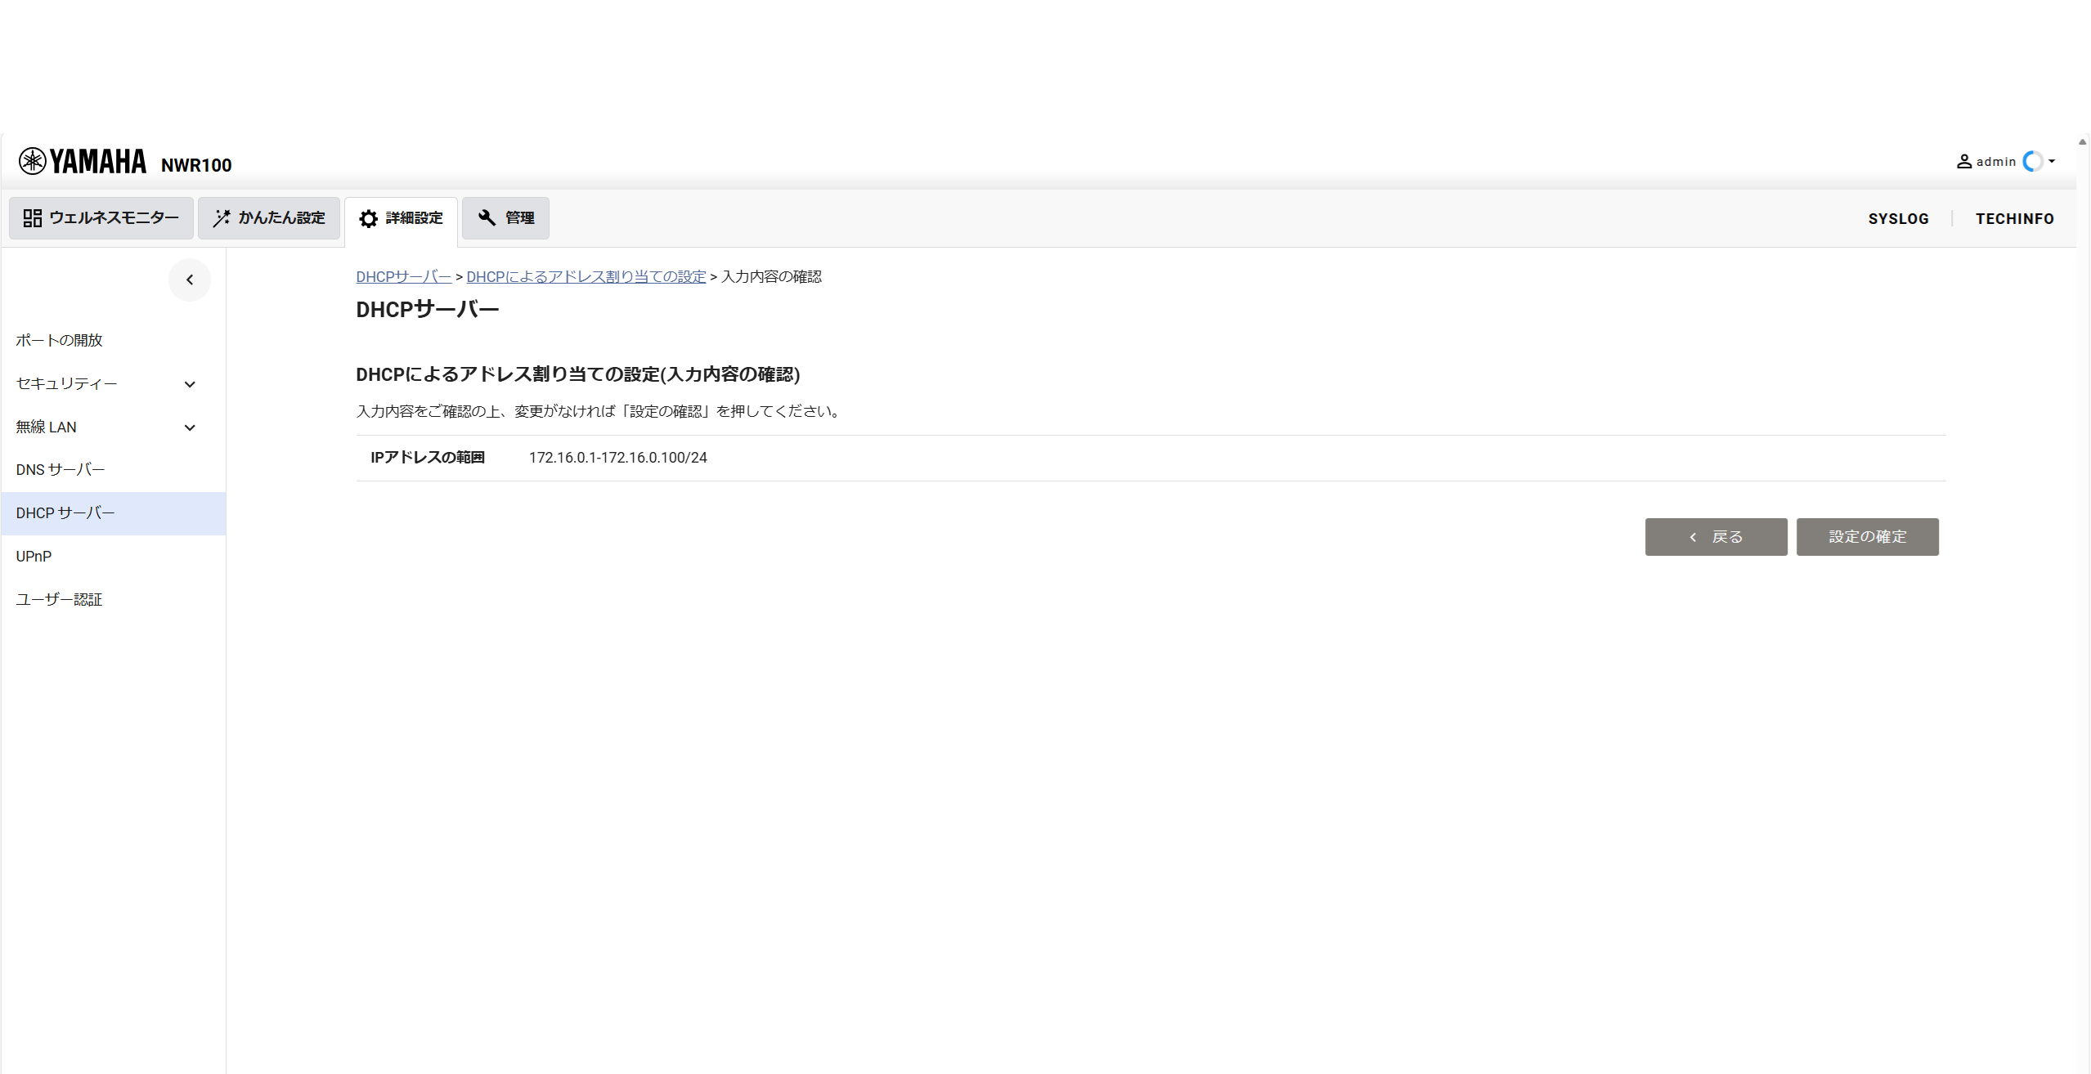
Task: Collapse the sidebar with the chevron button
Action: [x=190, y=280]
